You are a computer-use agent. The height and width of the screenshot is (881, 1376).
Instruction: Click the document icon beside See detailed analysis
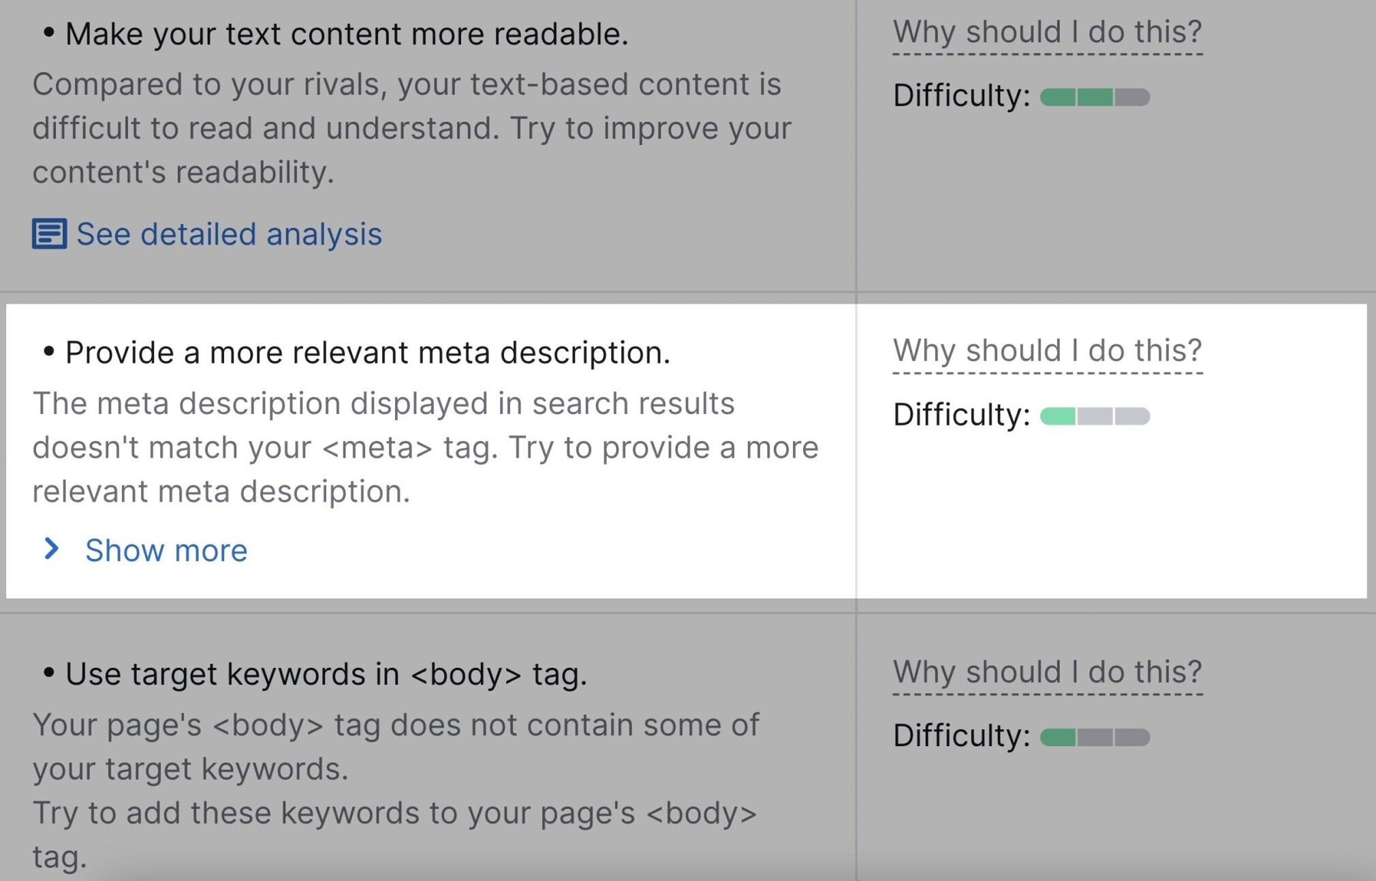tap(49, 234)
